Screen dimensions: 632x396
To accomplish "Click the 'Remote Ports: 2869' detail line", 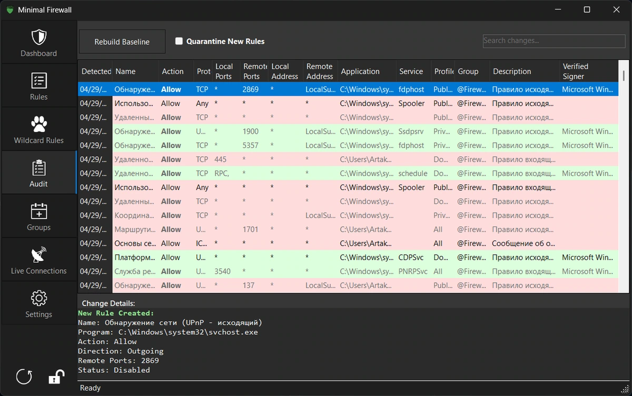I will [118, 360].
